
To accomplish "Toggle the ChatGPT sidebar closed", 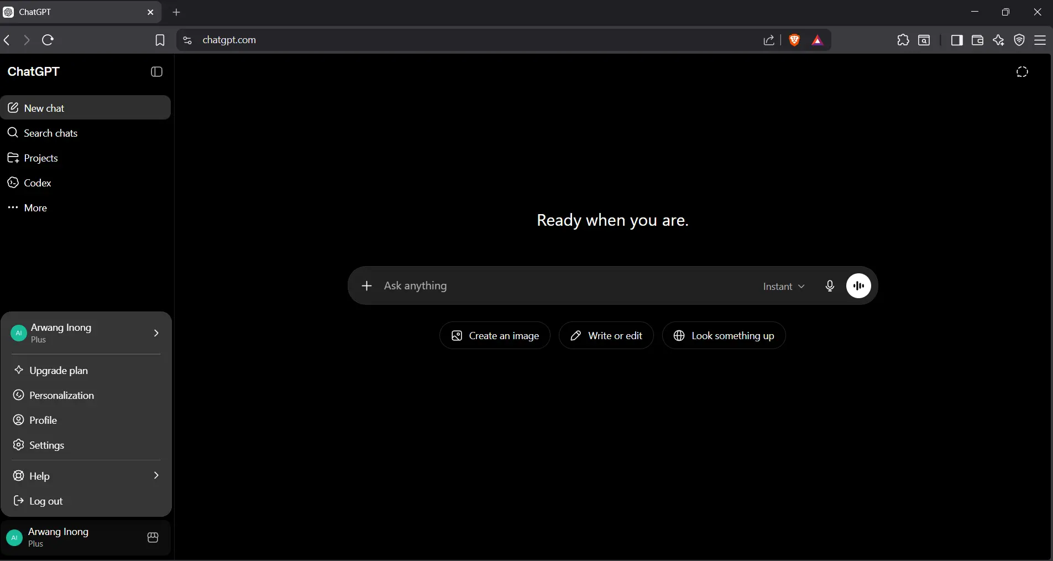I will click(156, 71).
